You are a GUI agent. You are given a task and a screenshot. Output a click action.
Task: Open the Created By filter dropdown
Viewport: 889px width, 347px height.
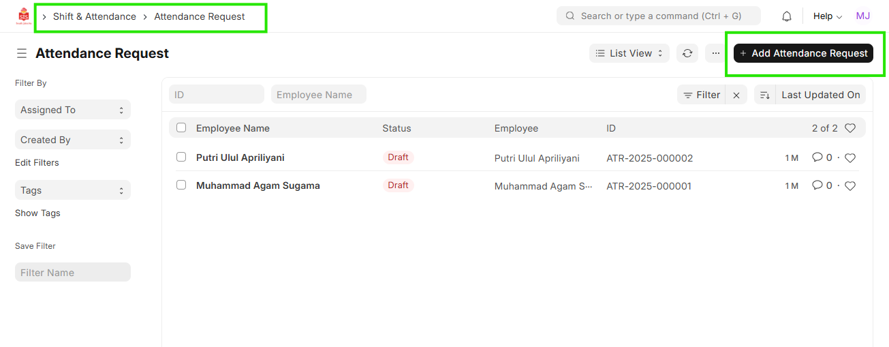(72, 140)
